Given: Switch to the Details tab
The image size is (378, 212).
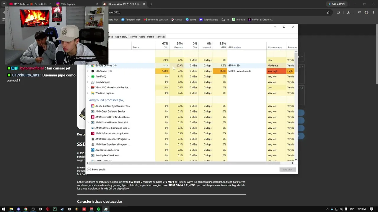Looking at the screenshot, I should (x=151, y=37).
